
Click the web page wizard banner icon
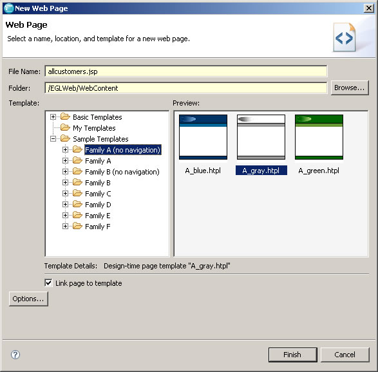point(345,37)
